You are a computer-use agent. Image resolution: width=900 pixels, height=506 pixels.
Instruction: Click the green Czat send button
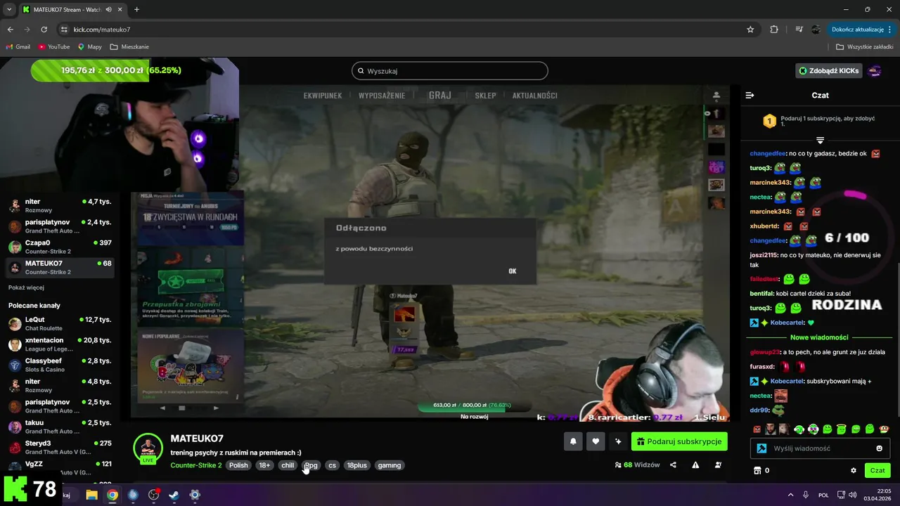pos(877,471)
